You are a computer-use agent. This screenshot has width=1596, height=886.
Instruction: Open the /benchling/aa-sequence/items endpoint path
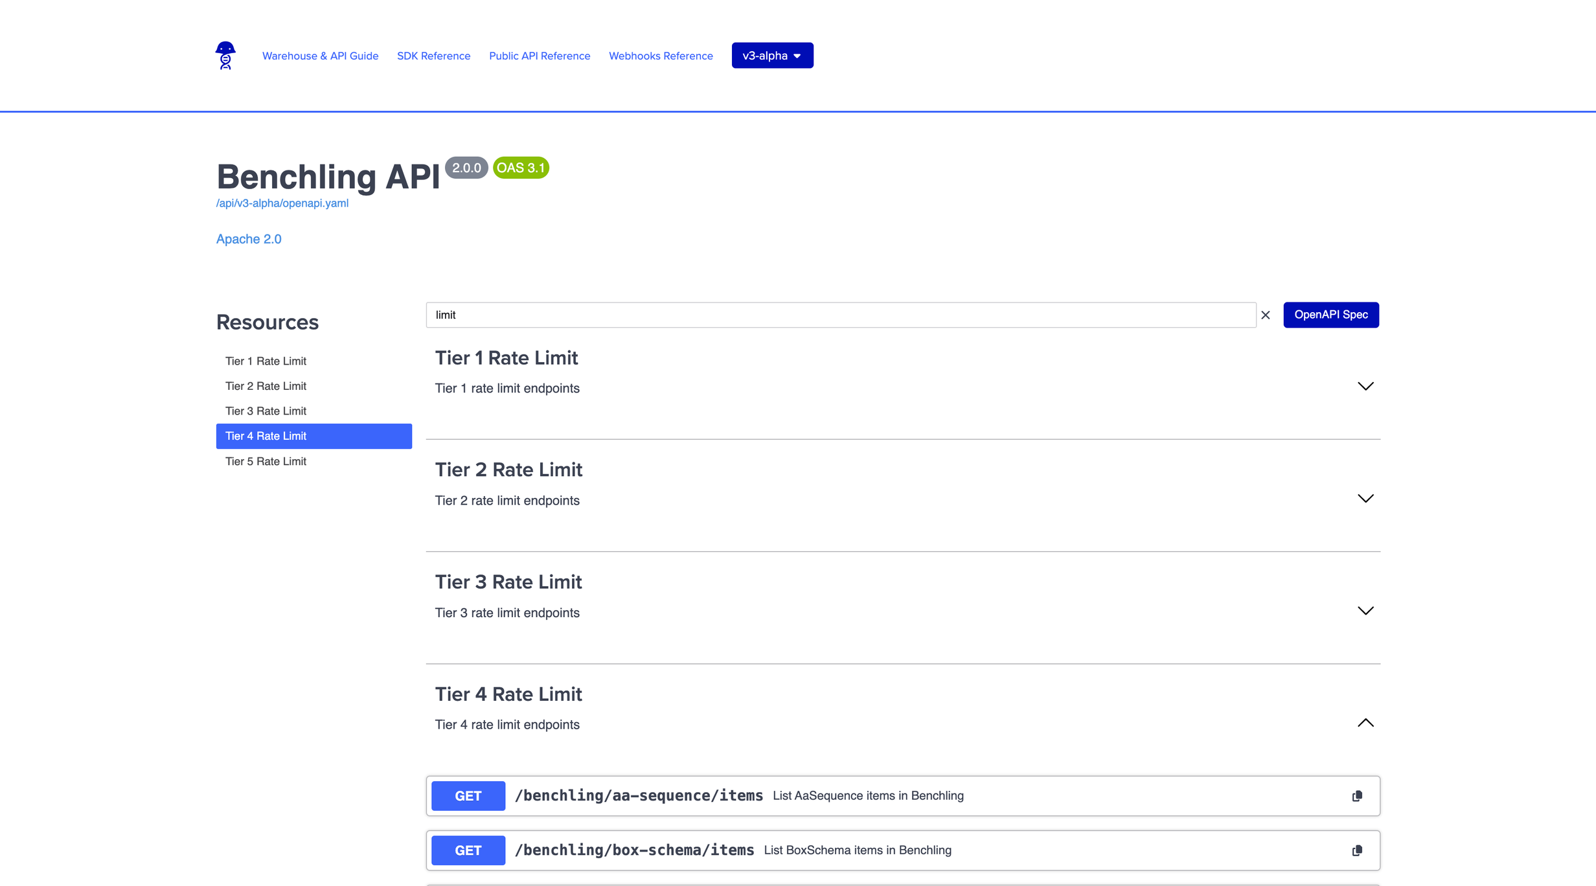[x=639, y=796]
